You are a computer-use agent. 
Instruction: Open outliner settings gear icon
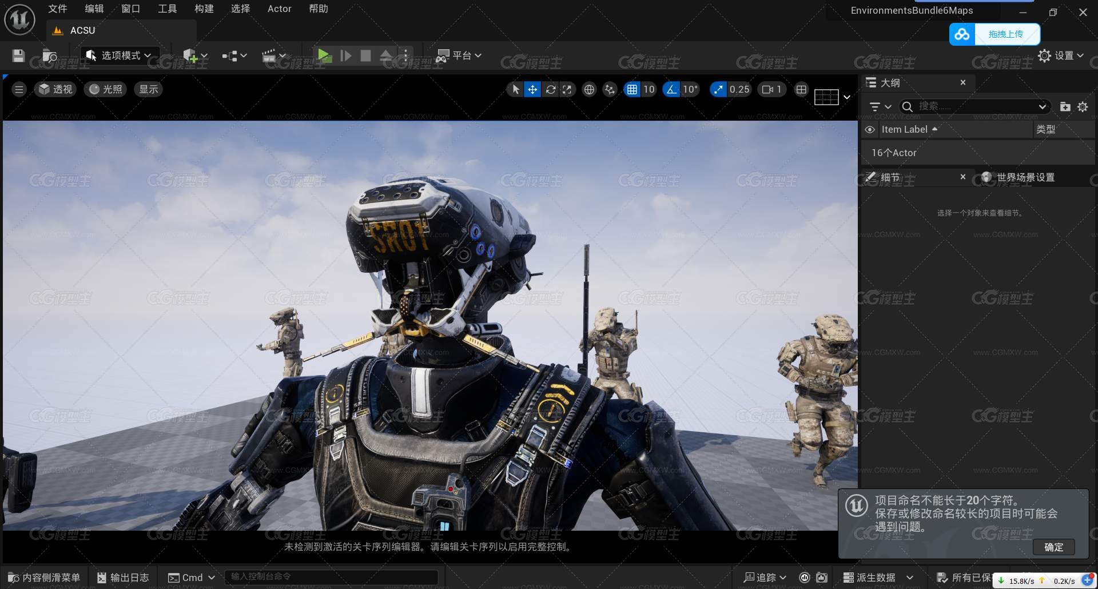click(1083, 107)
